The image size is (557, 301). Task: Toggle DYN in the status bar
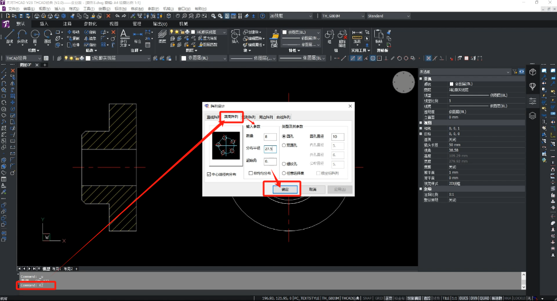pyautogui.click(x=474, y=298)
